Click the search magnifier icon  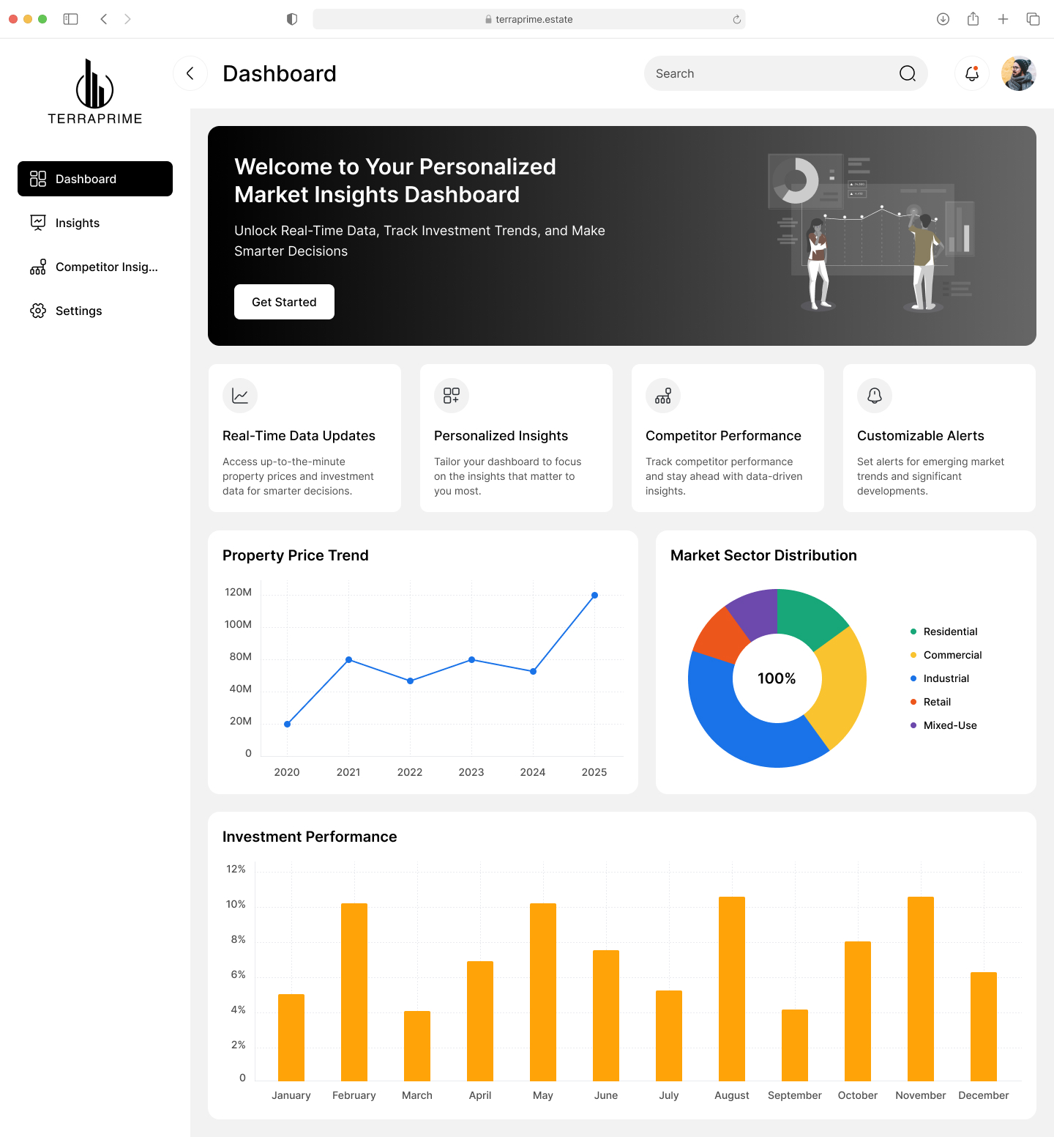click(908, 73)
